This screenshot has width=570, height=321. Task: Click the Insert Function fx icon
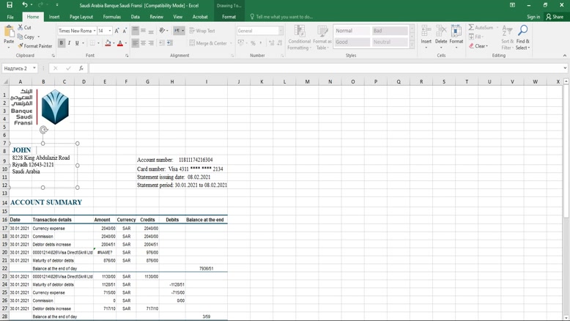[81, 68]
